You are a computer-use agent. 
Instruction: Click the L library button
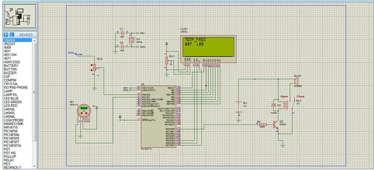point(12,35)
